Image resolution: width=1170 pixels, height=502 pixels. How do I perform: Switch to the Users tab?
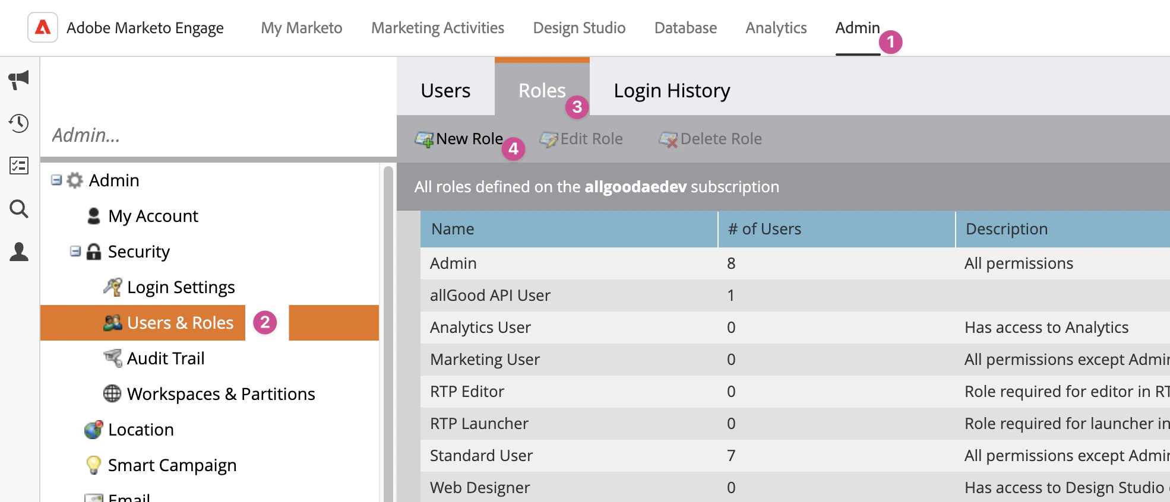445,90
